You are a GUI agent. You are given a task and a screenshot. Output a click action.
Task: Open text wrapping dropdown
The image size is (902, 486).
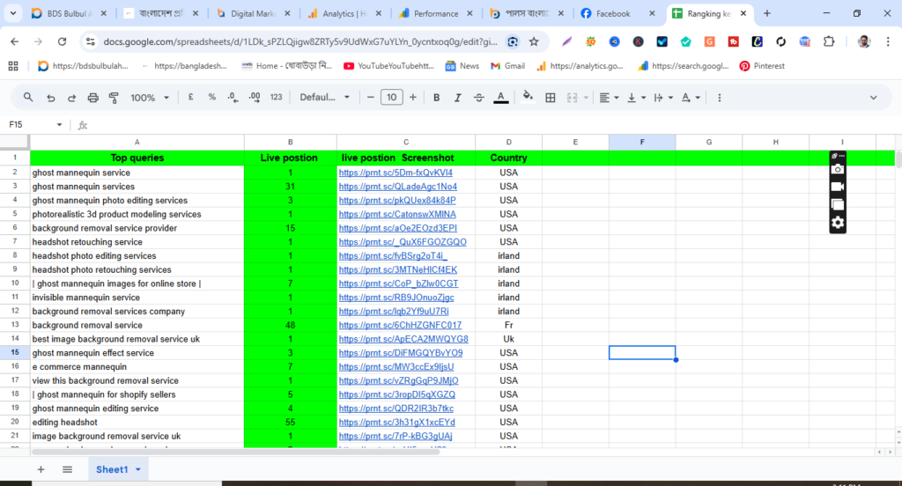click(x=663, y=98)
